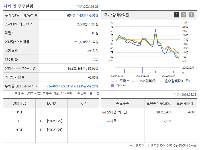Select the ownership percentage 47.08
The height and width of the screenshot is (150, 200).
(x=191, y=112)
